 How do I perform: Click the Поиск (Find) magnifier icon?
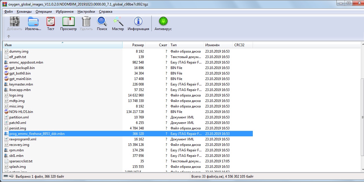coord(102,22)
